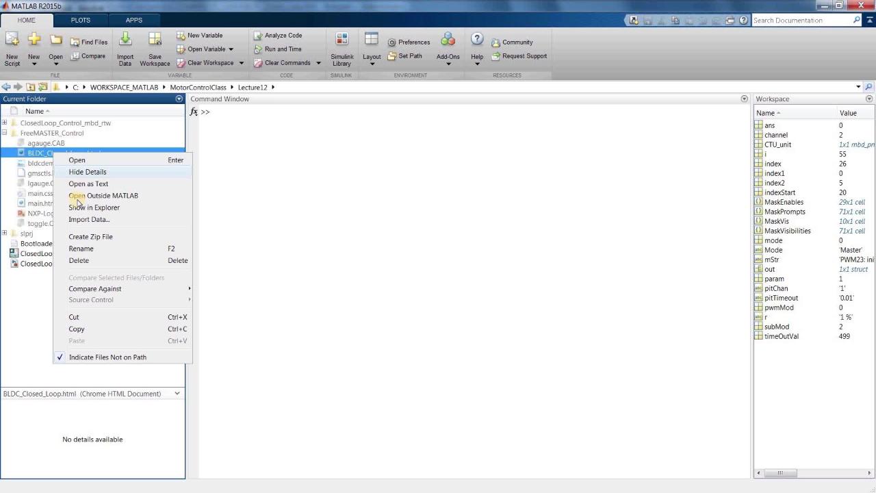The height and width of the screenshot is (493, 876).
Task: Click the Search Documentation field
Action: click(x=801, y=21)
